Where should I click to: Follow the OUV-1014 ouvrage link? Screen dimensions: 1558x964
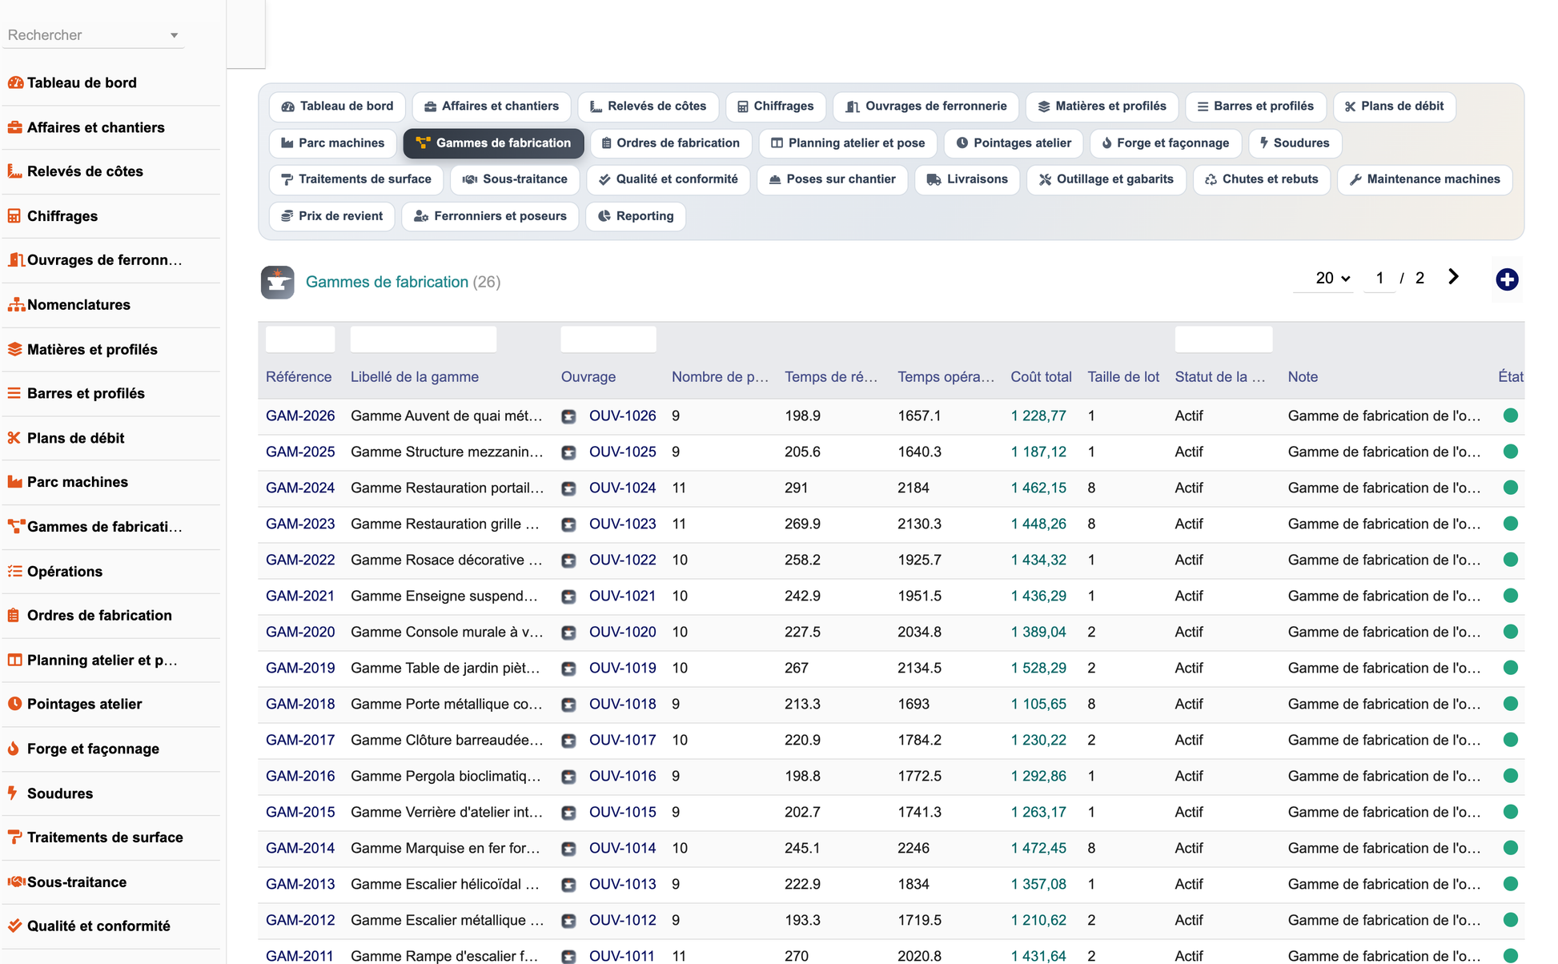(x=622, y=848)
